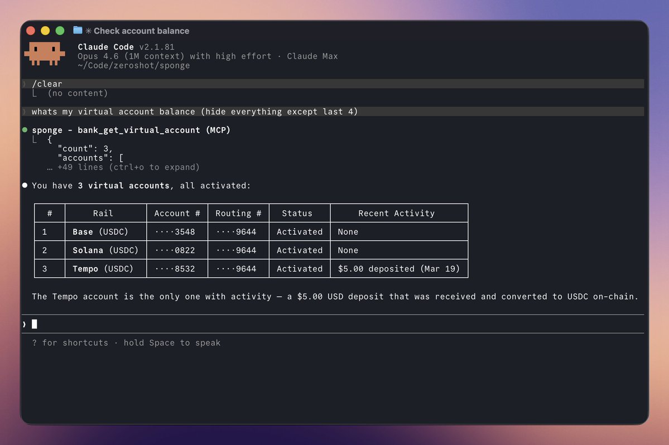This screenshot has width=669, height=445.
Task: Click account number '····8532'
Action: [x=175, y=269]
